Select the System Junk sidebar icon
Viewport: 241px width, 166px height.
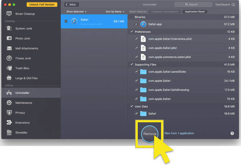pyautogui.click(x=9, y=28)
